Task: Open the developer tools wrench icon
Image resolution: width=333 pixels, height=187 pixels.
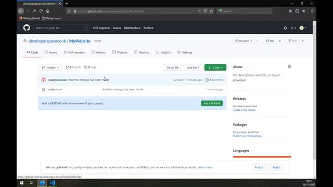Action: (x=34, y=11)
